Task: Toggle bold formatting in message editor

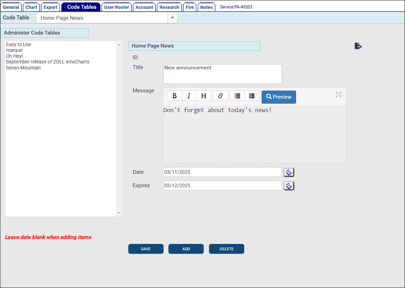Action: (x=174, y=96)
